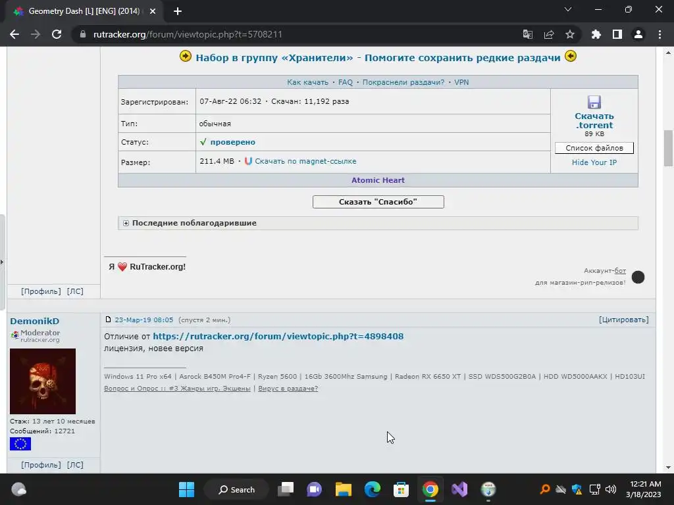Screen dimensions: 674x505
Task: Click the Покраснели раздачи? link
Action: coord(403,82)
